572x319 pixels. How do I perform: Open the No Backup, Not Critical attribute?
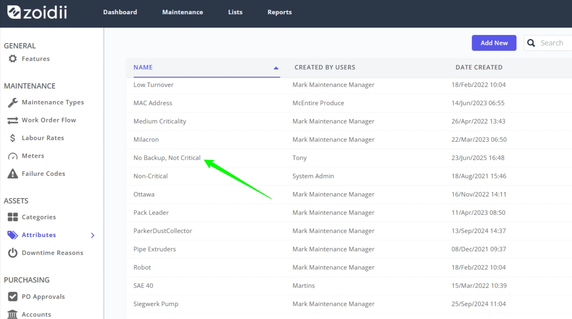[167, 158]
